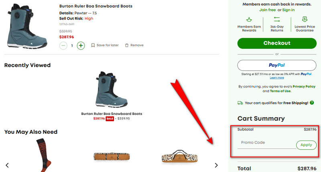Viewport: 321px width, 172px height.
Task: Open the PayPal Learn more link
Action: tap(276, 77)
